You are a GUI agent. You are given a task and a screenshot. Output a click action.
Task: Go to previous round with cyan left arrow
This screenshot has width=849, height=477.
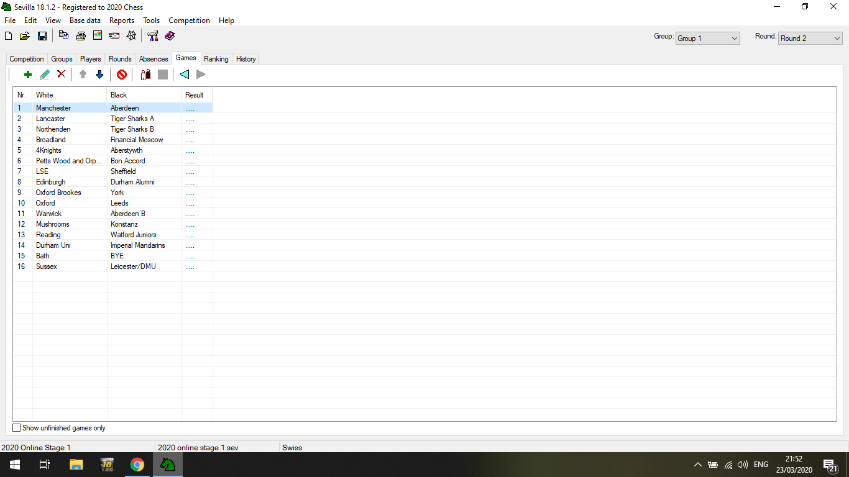point(184,75)
